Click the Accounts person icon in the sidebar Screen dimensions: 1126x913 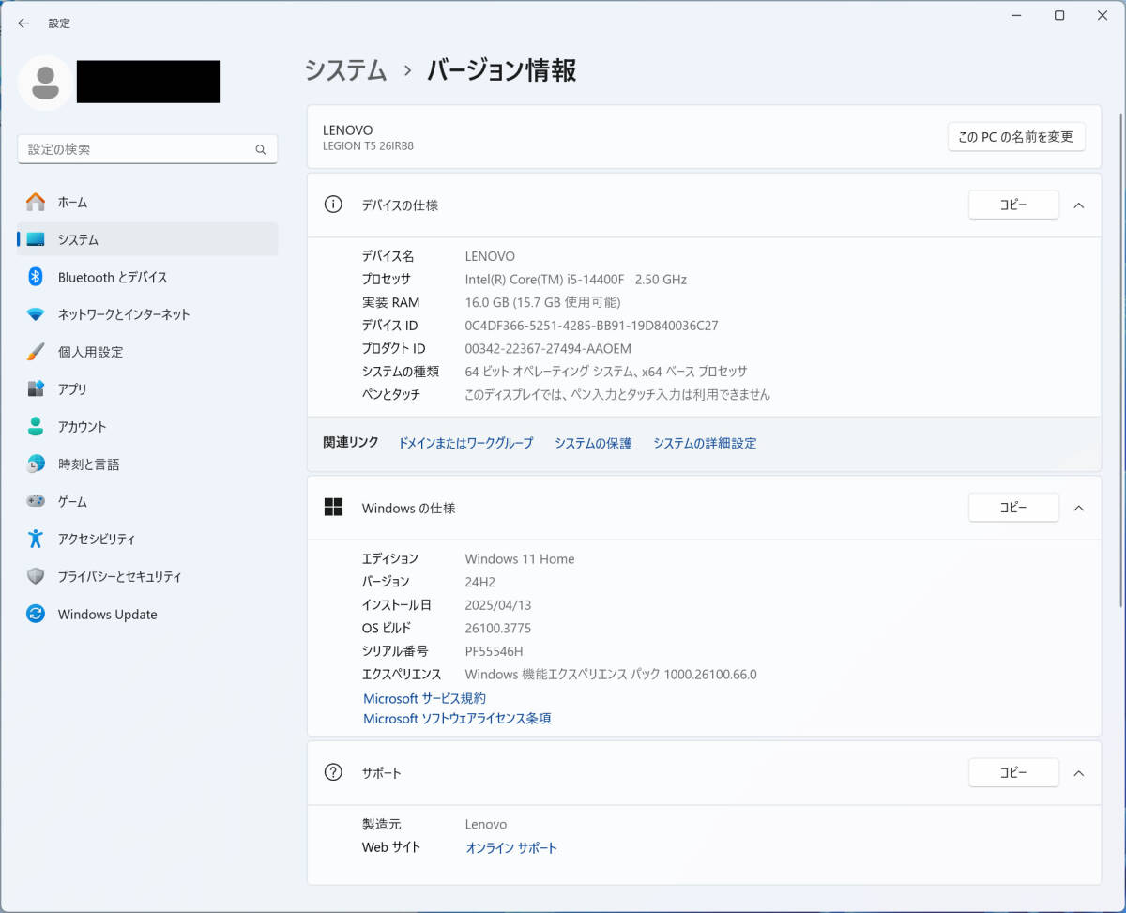(x=36, y=426)
